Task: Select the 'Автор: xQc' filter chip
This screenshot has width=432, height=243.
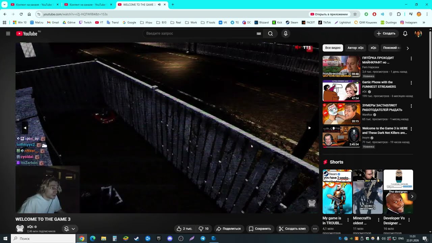Action: tap(355, 48)
